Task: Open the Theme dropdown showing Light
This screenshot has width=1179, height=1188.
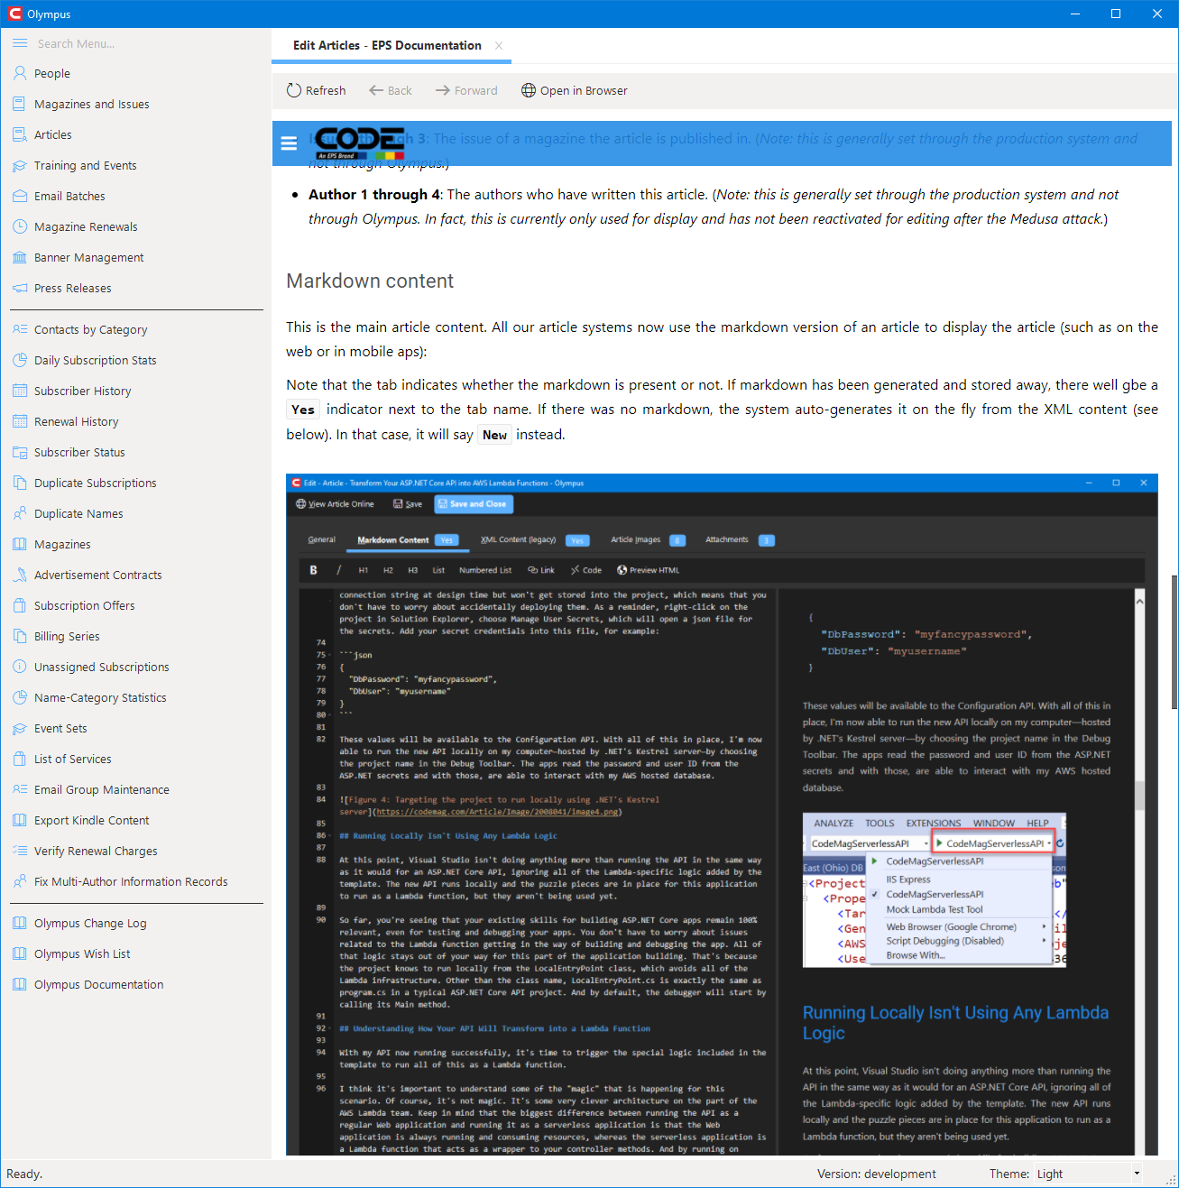Action: point(1088,1174)
